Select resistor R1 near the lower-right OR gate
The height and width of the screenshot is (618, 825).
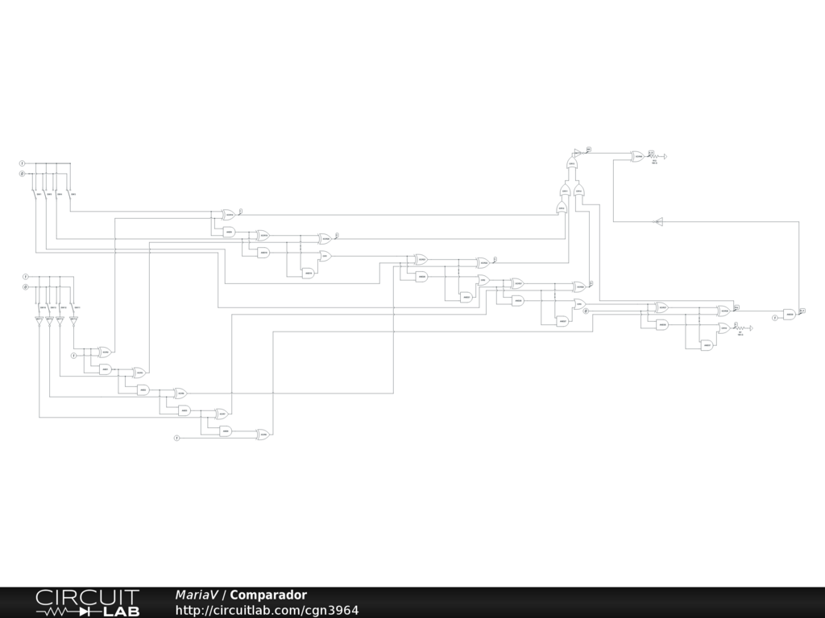pos(741,328)
